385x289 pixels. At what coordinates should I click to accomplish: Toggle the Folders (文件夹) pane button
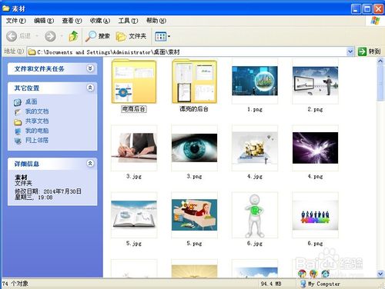131,36
